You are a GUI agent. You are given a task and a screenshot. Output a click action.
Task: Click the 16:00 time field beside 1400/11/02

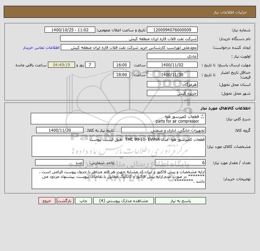[x=121, y=65]
